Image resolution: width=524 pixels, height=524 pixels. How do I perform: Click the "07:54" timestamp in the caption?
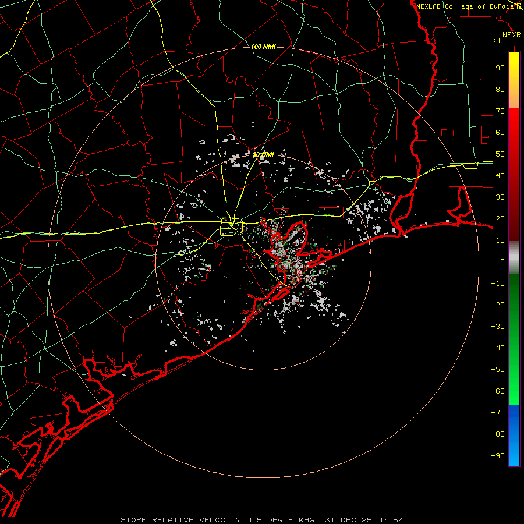(390, 520)
